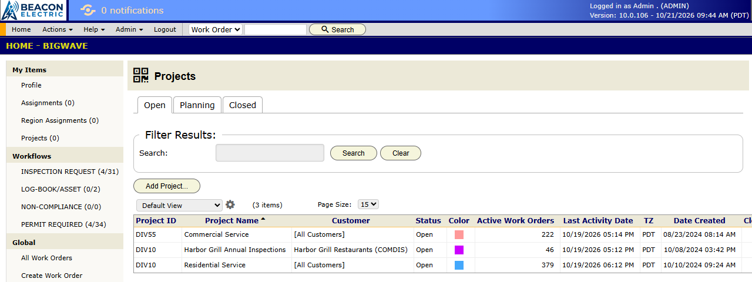Open NON-COMPLIANCE (0/0) workflow
752x282 pixels.
(x=61, y=207)
